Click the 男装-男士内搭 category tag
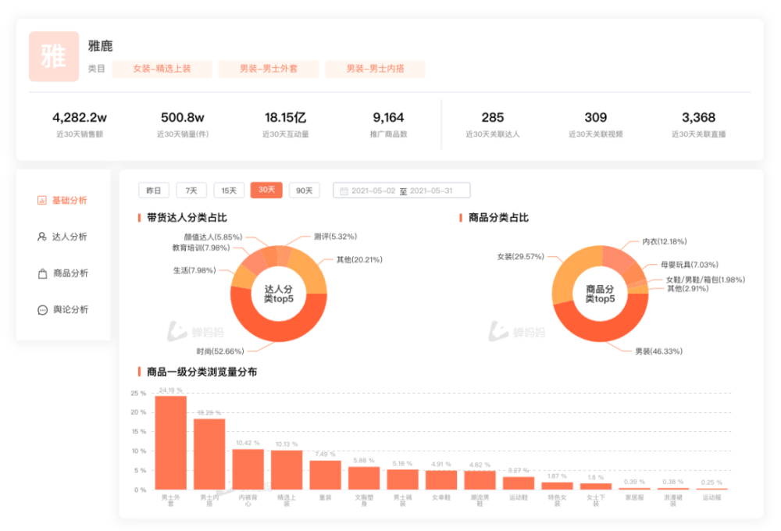This screenshot has height=531, width=781. pyautogui.click(x=376, y=69)
